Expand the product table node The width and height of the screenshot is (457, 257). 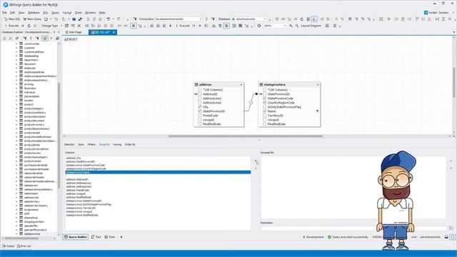tap(16, 104)
